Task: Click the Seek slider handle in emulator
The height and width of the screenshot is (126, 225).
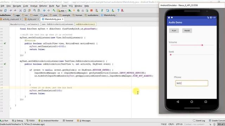Action: point(171,55)
